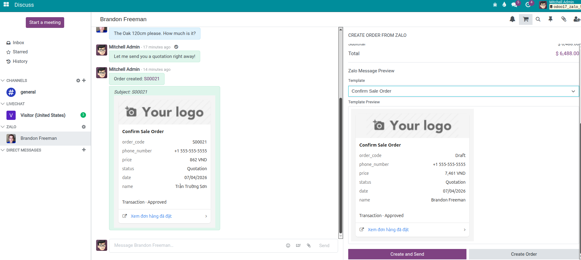Open the Template dropdown Confirm Sale Order
The height and width of the screenshot is (260, 581).
(463, 91)
